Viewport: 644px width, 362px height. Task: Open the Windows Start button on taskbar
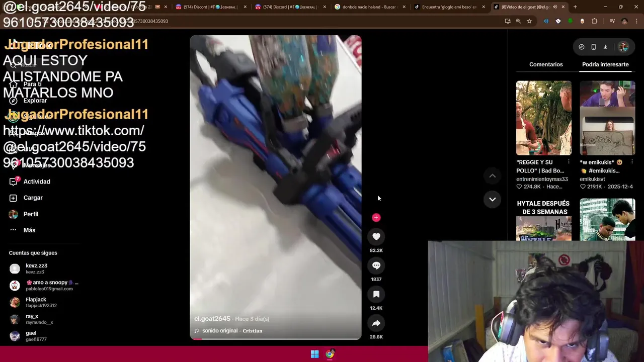tap(314, 354)
